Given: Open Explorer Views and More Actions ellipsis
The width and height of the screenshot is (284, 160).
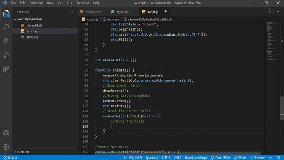Looking at the screenshot, I should tap(71, 12).
